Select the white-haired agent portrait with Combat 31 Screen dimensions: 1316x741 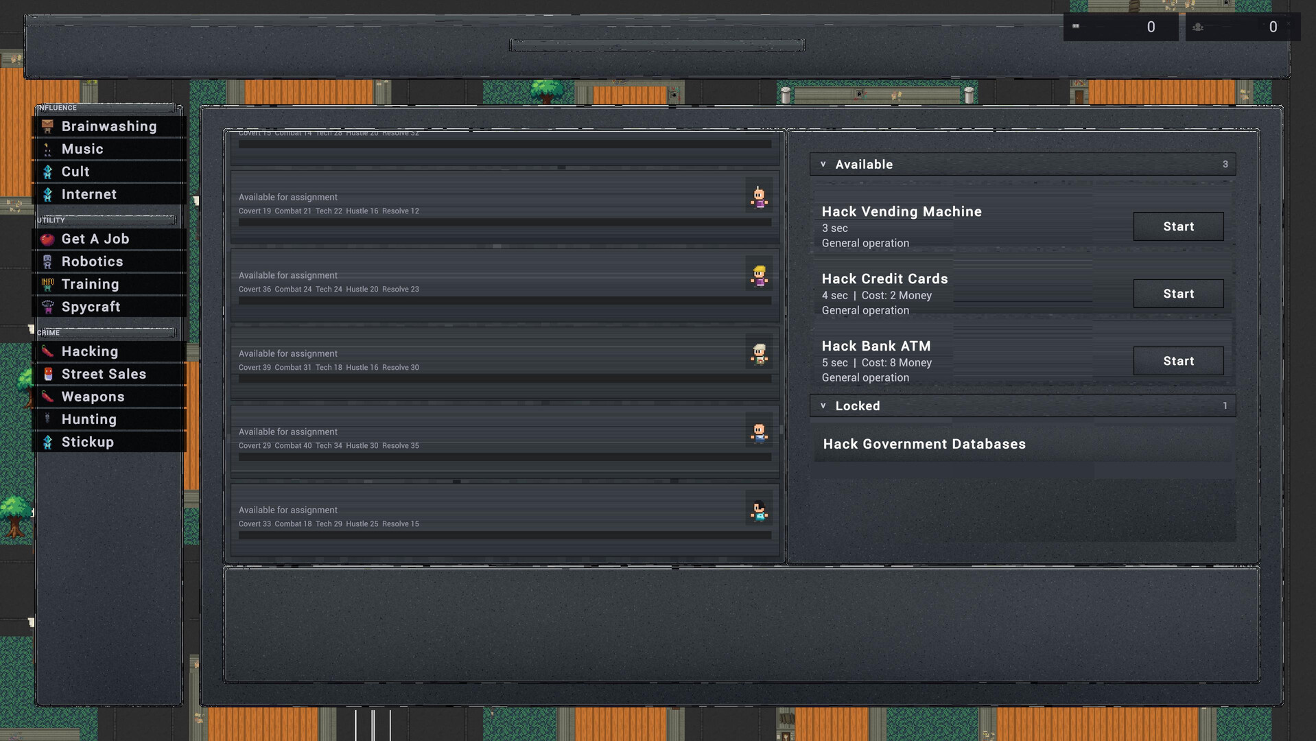[x=759, y=354]
